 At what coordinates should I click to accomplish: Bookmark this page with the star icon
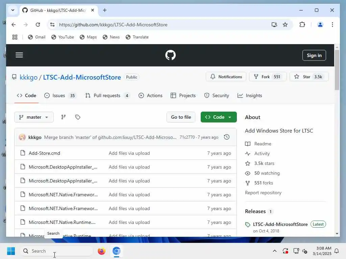(x=285, y=25)
